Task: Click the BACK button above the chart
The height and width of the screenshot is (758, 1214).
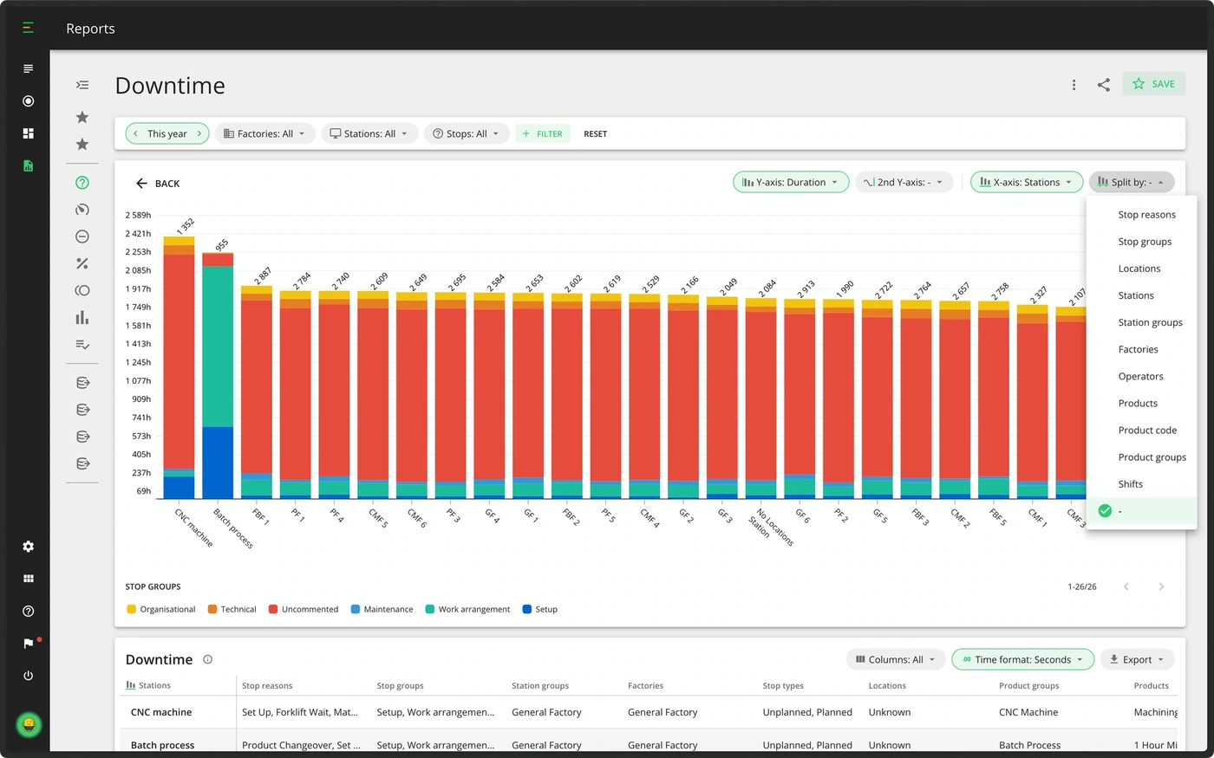Action: click(158, 184)
